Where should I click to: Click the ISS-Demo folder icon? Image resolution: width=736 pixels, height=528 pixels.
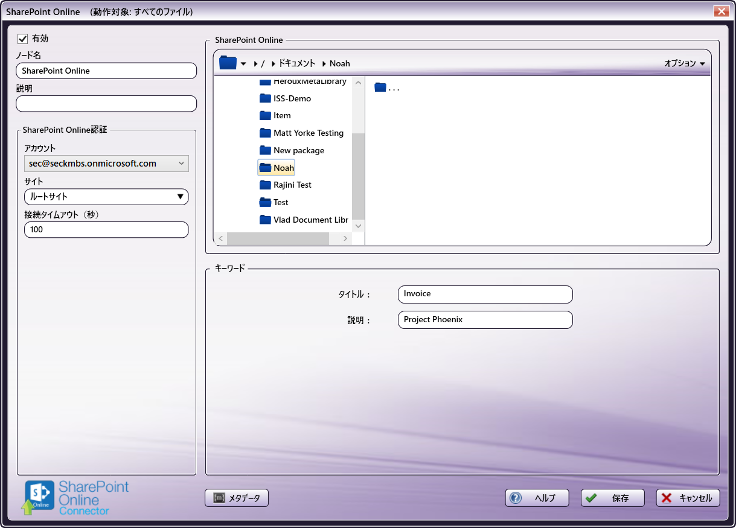265,98
